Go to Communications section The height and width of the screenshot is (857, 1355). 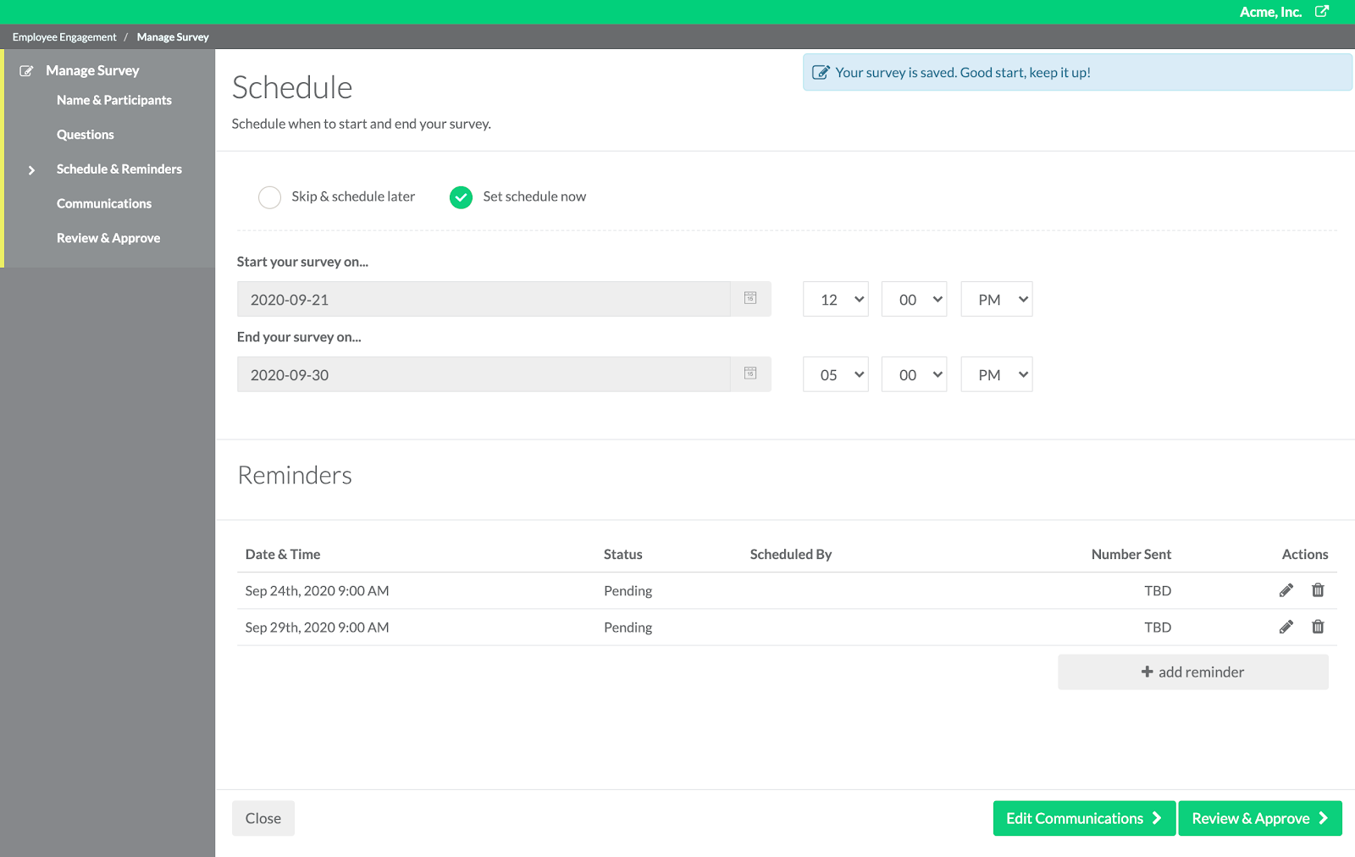click(104, 204)
